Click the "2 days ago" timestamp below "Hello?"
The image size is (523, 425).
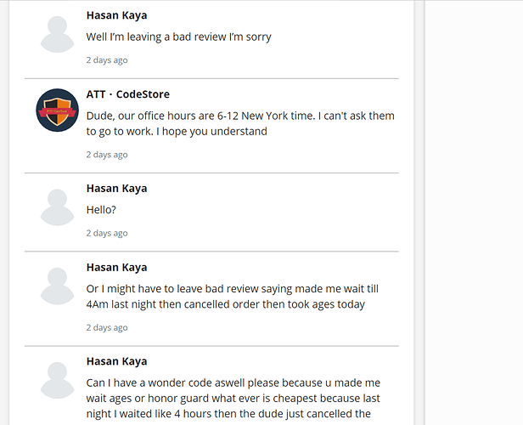click(107, 233)
